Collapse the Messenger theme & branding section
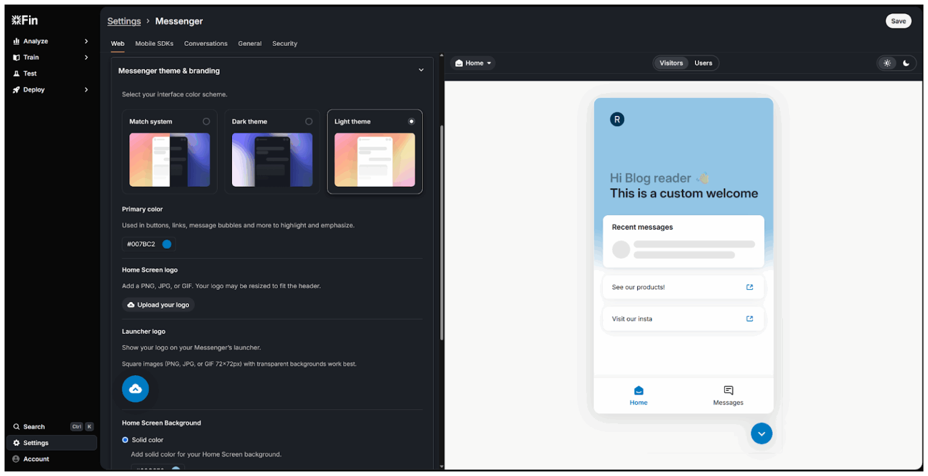928x476 pixels. pos(421,69)
